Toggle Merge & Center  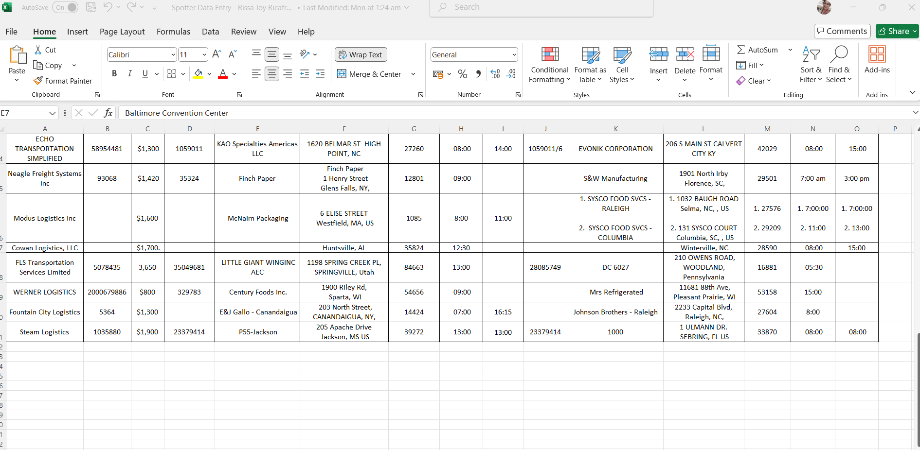point(369,74)
